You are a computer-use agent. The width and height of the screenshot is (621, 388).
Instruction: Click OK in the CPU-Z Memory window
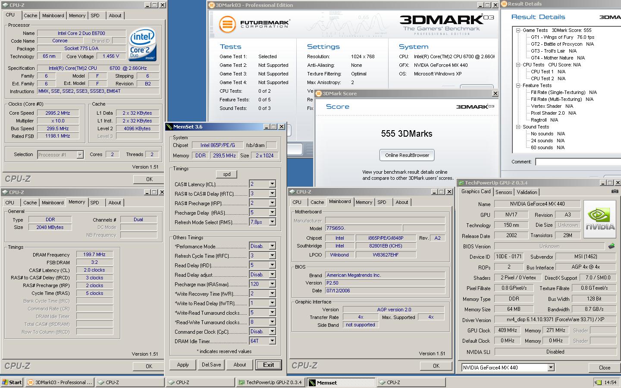click(x=149, y=366)
